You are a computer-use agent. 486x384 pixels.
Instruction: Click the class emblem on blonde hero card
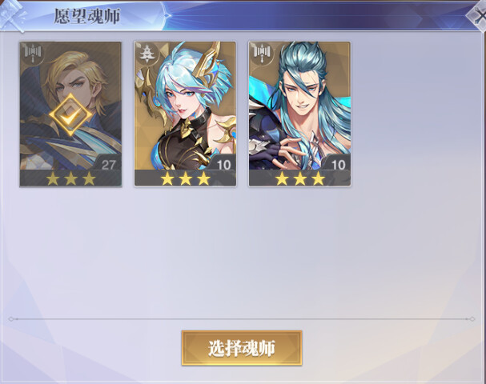[32, 54]
